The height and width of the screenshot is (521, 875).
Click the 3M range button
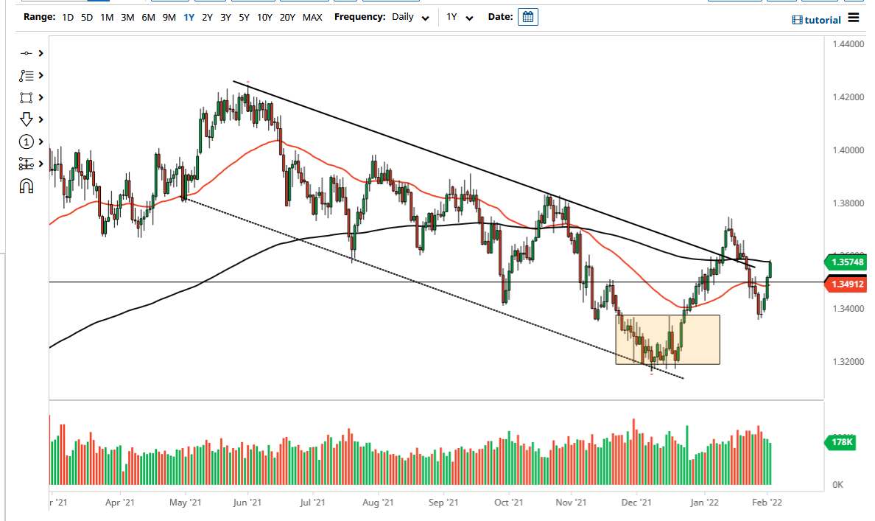coord(127,17)
